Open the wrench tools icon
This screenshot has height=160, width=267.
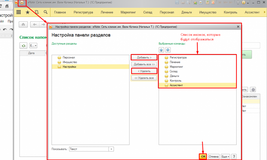[238, 3]
